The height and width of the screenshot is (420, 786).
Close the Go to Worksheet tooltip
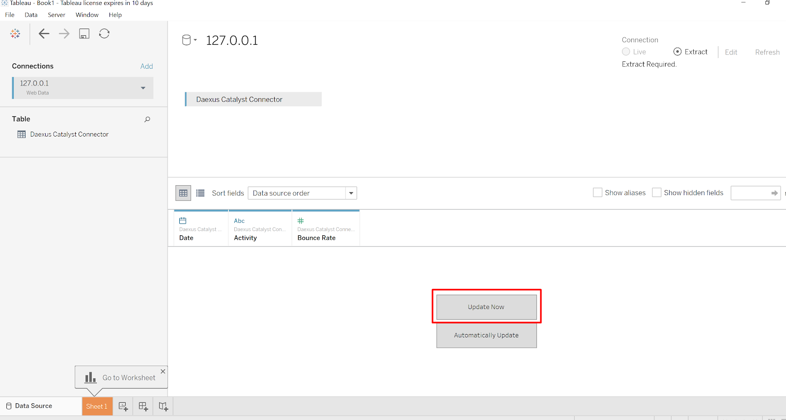(x=163, y=371)
